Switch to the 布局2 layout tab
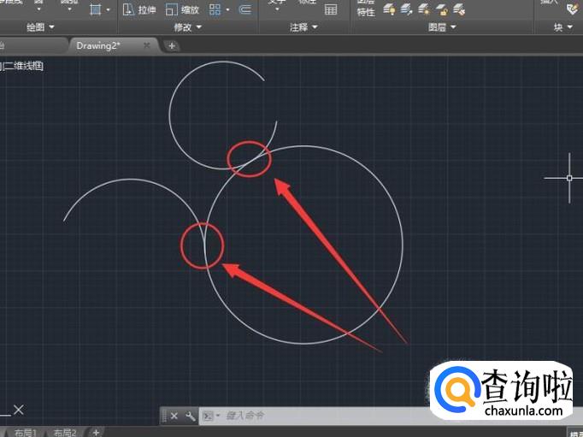The width and height of the screenshot is (583, 437). [x=64, y=432]
